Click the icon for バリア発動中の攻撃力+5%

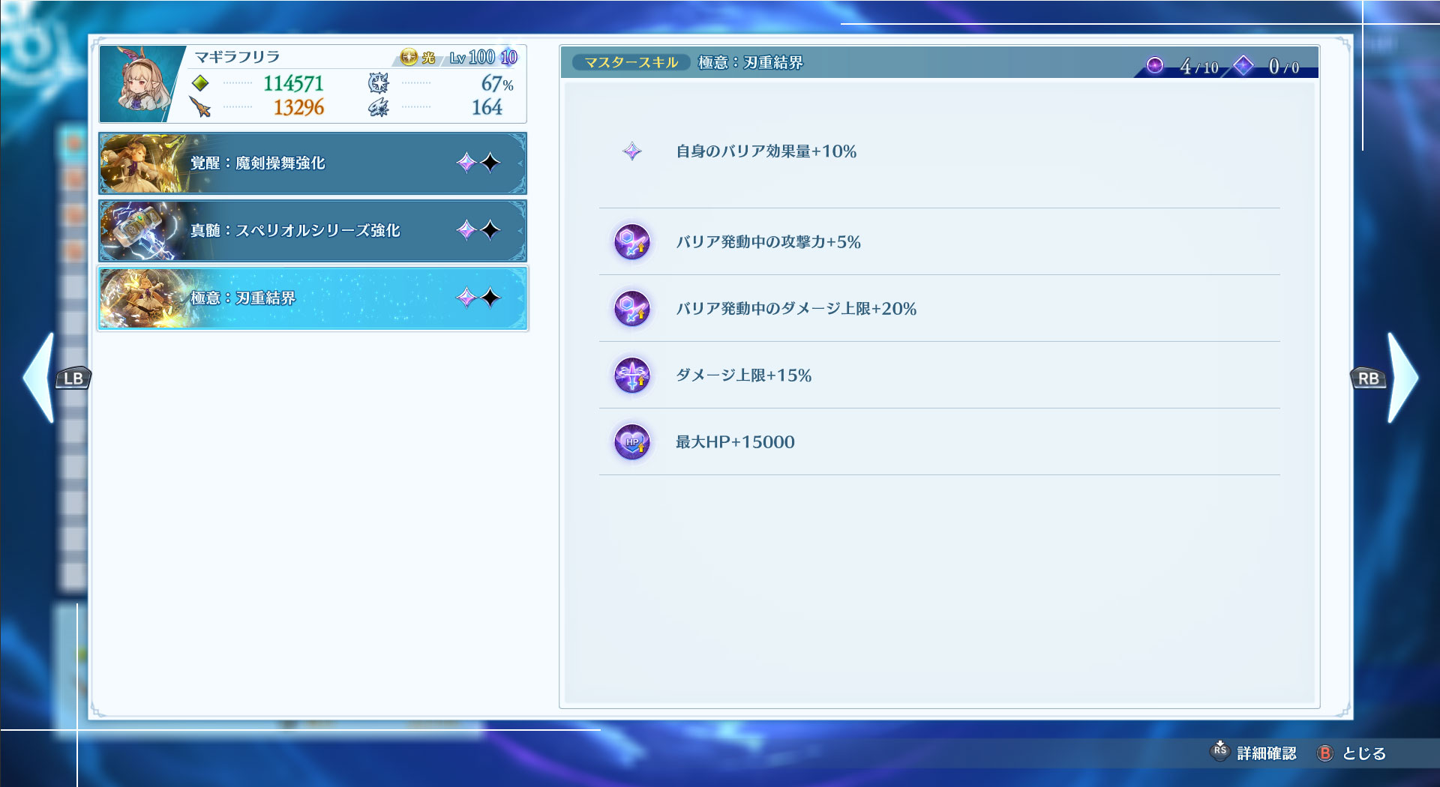pos(632,242)
